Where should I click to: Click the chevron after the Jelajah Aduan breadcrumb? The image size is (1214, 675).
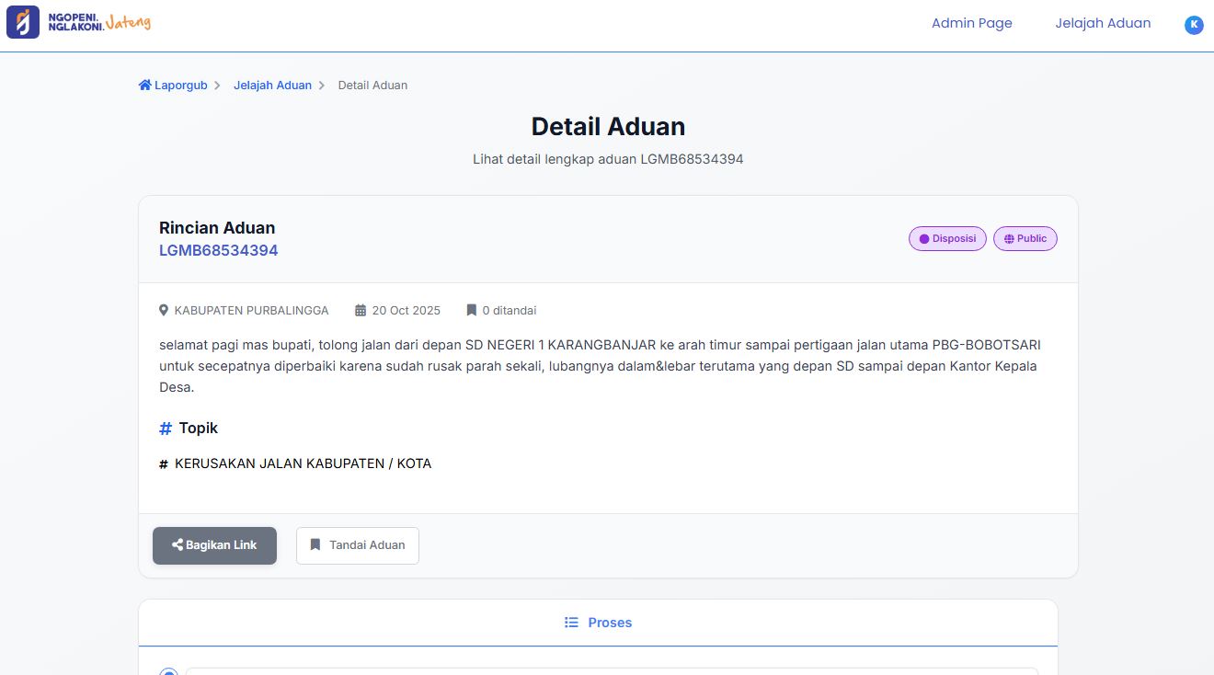pos(322,86)
